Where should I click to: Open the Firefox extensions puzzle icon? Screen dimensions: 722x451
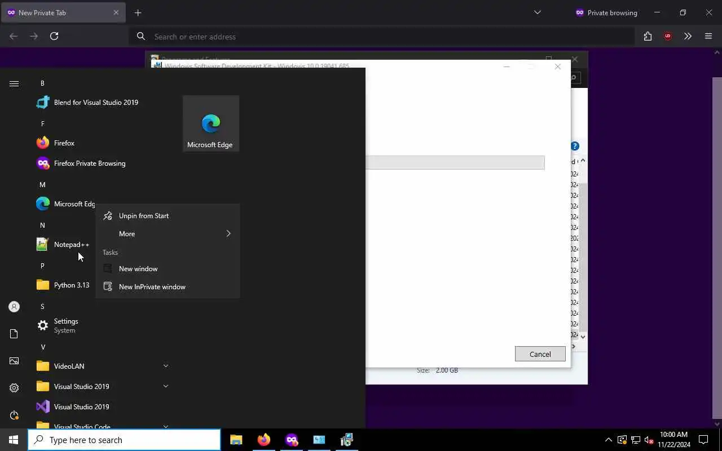pyautogui.click(x=648, y=36)
